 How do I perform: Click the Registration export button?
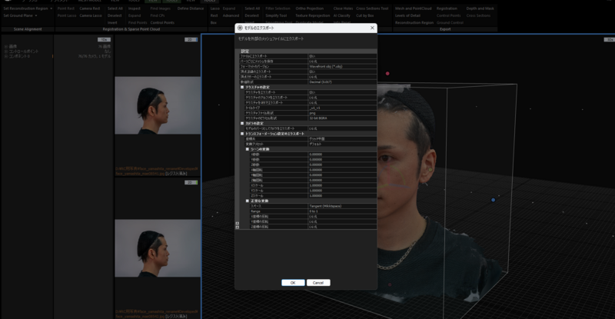pyautogui.click(x=447, y=8)
